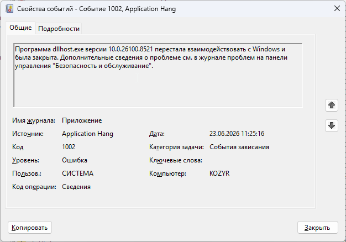Switch to the Подробности tab
346x242 pixels.
point(59,29)
